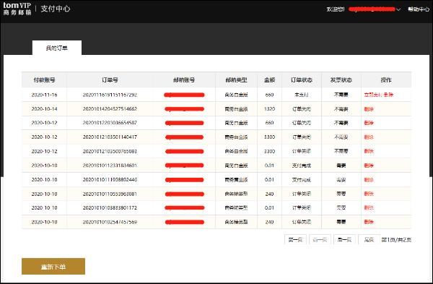The image size is (433, 284).
Task: Click the 支付中心 header title
Action: (56, 9)
